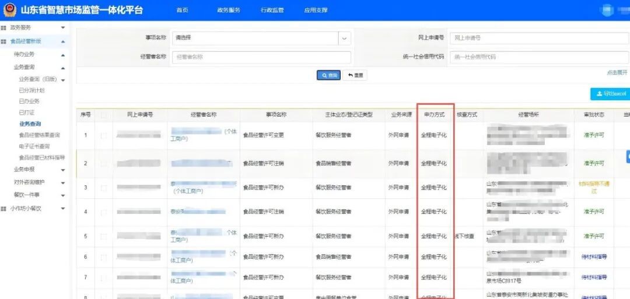
Task: Click the grid icon beside 政务服务
Action: [x=3, y=27]
